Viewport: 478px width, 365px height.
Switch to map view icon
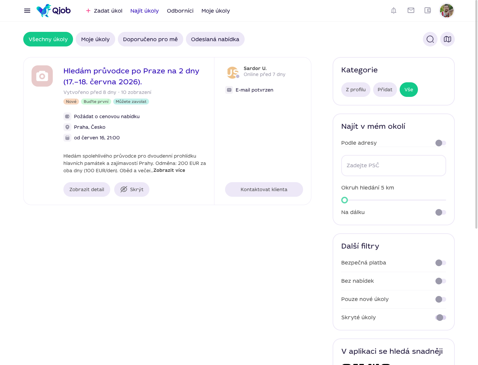point(447,39)
